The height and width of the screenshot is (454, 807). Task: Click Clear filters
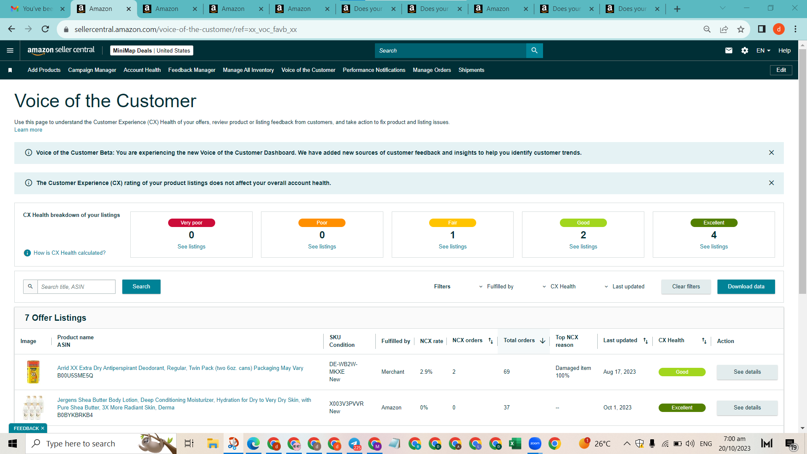(686, 287)
